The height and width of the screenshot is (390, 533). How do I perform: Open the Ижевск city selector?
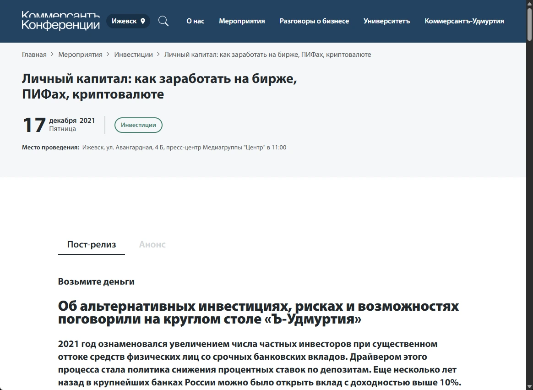[x=128, y=21]
